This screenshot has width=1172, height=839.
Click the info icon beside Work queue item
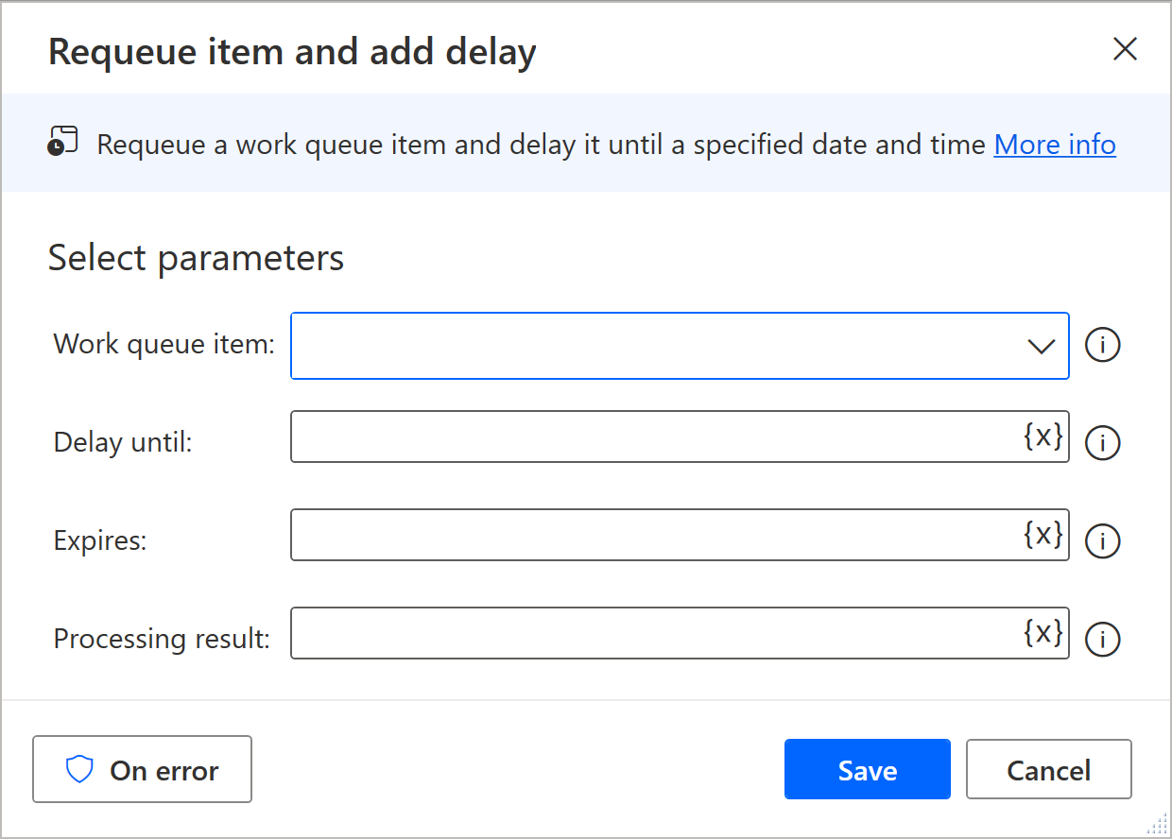(1102, 346)
